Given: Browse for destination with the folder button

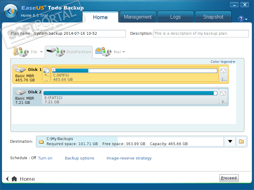Looking at the screenshot, I should click(x=241, y=142).
